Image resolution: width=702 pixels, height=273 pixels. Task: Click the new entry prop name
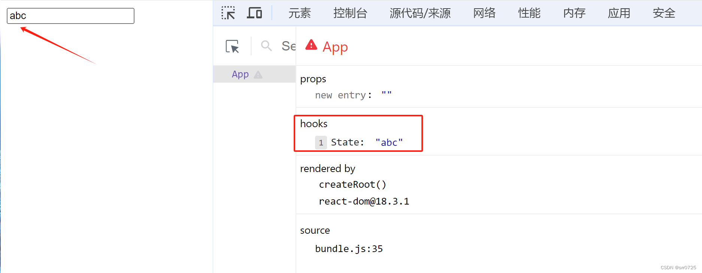point(340,95)
